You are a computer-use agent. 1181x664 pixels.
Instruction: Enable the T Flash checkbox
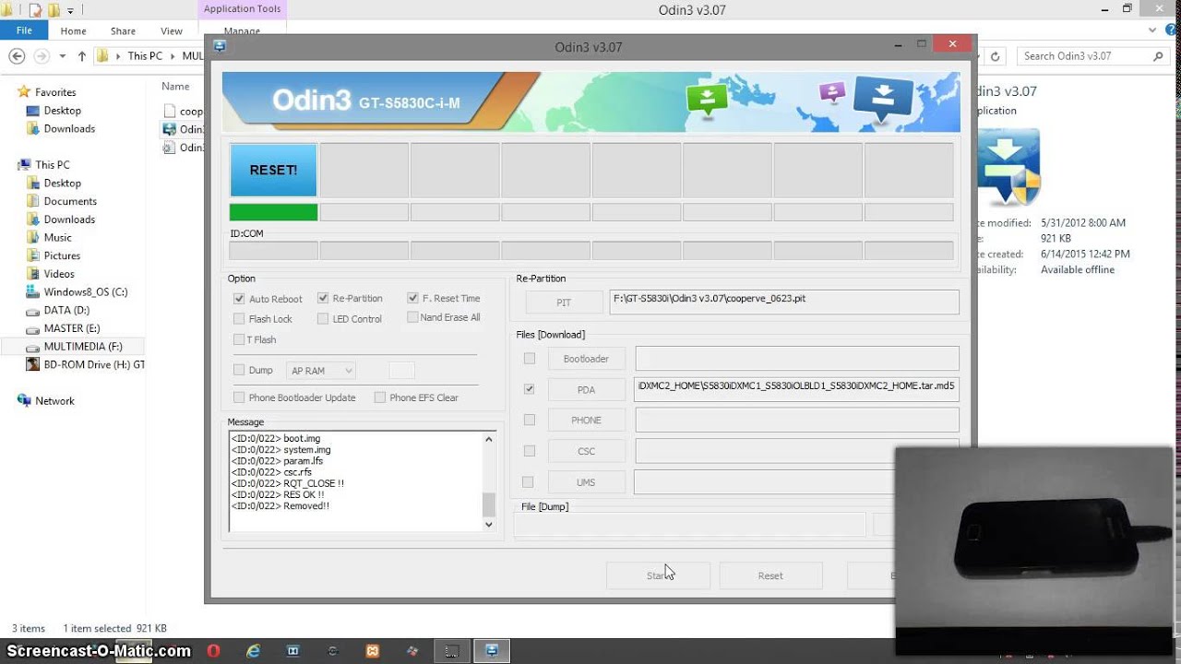(x=239, y=339)
